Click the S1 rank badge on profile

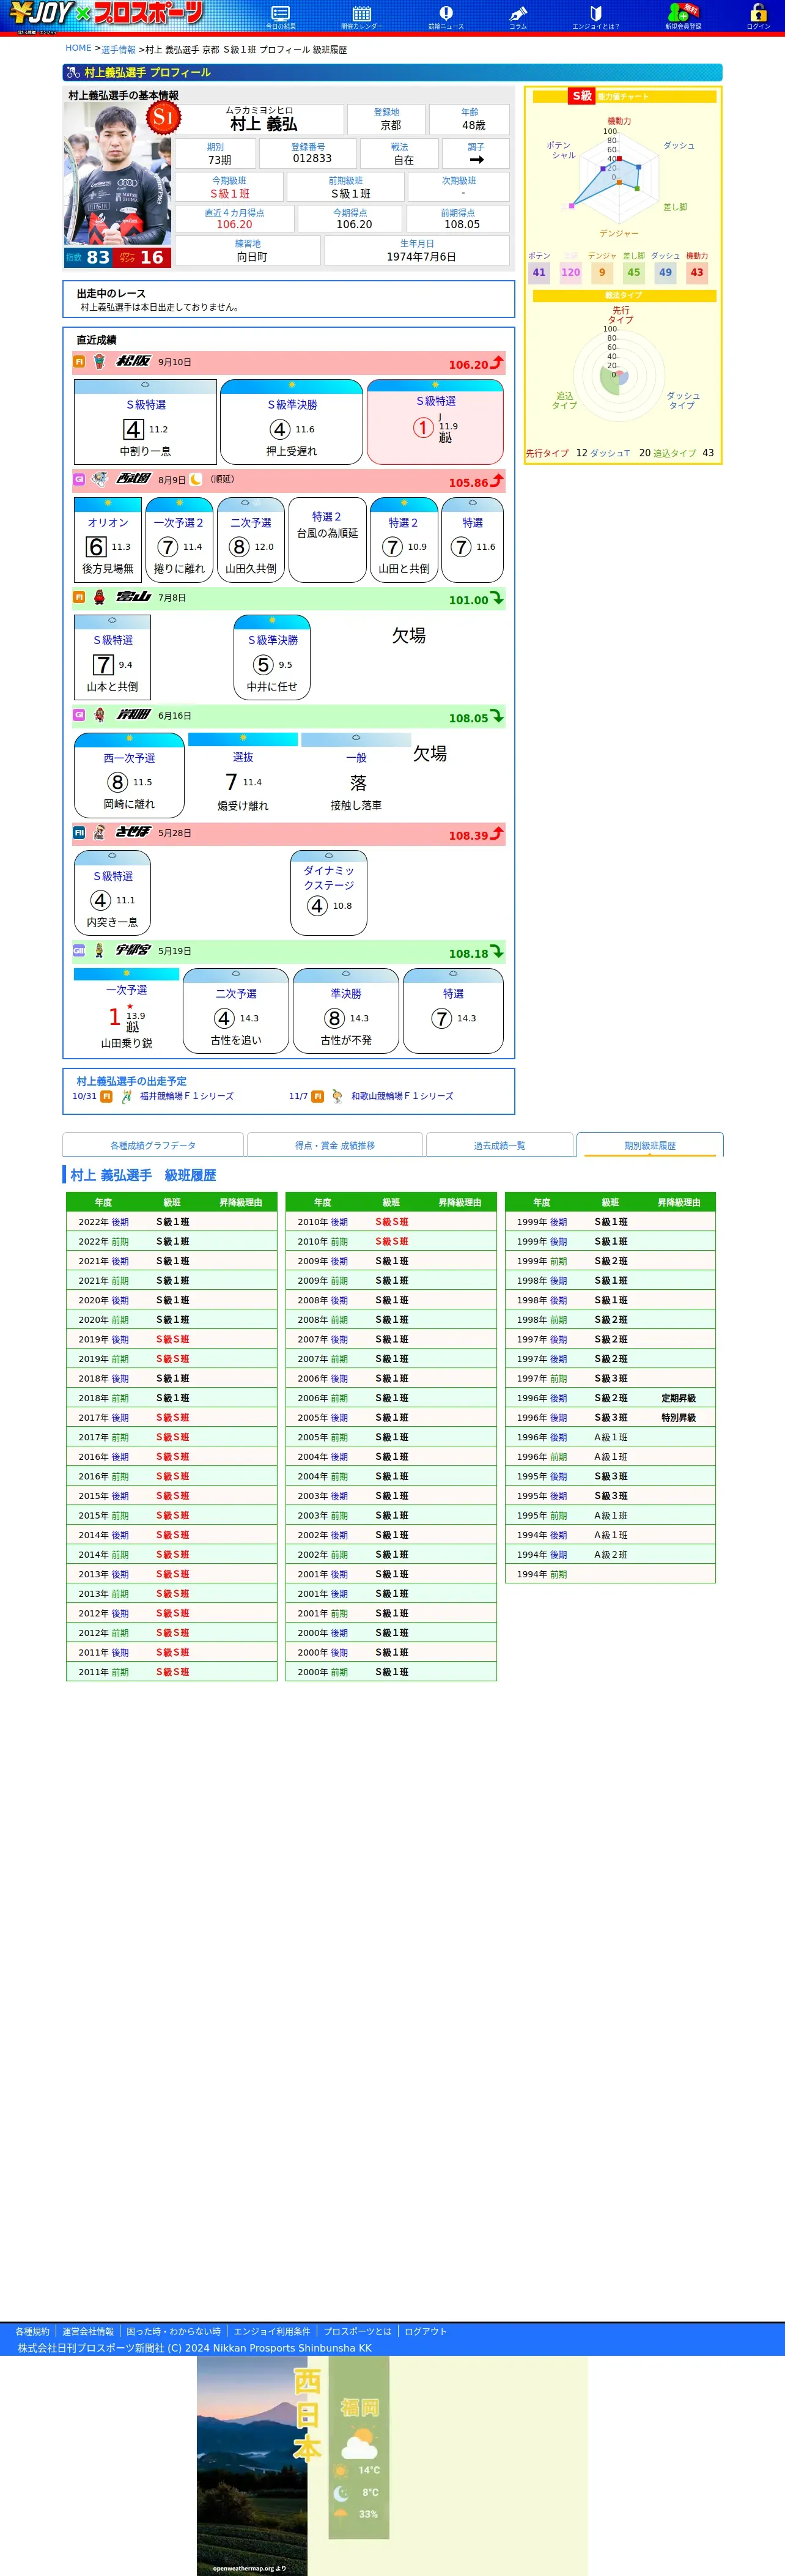pyautogui.click(x=163, y=118)
